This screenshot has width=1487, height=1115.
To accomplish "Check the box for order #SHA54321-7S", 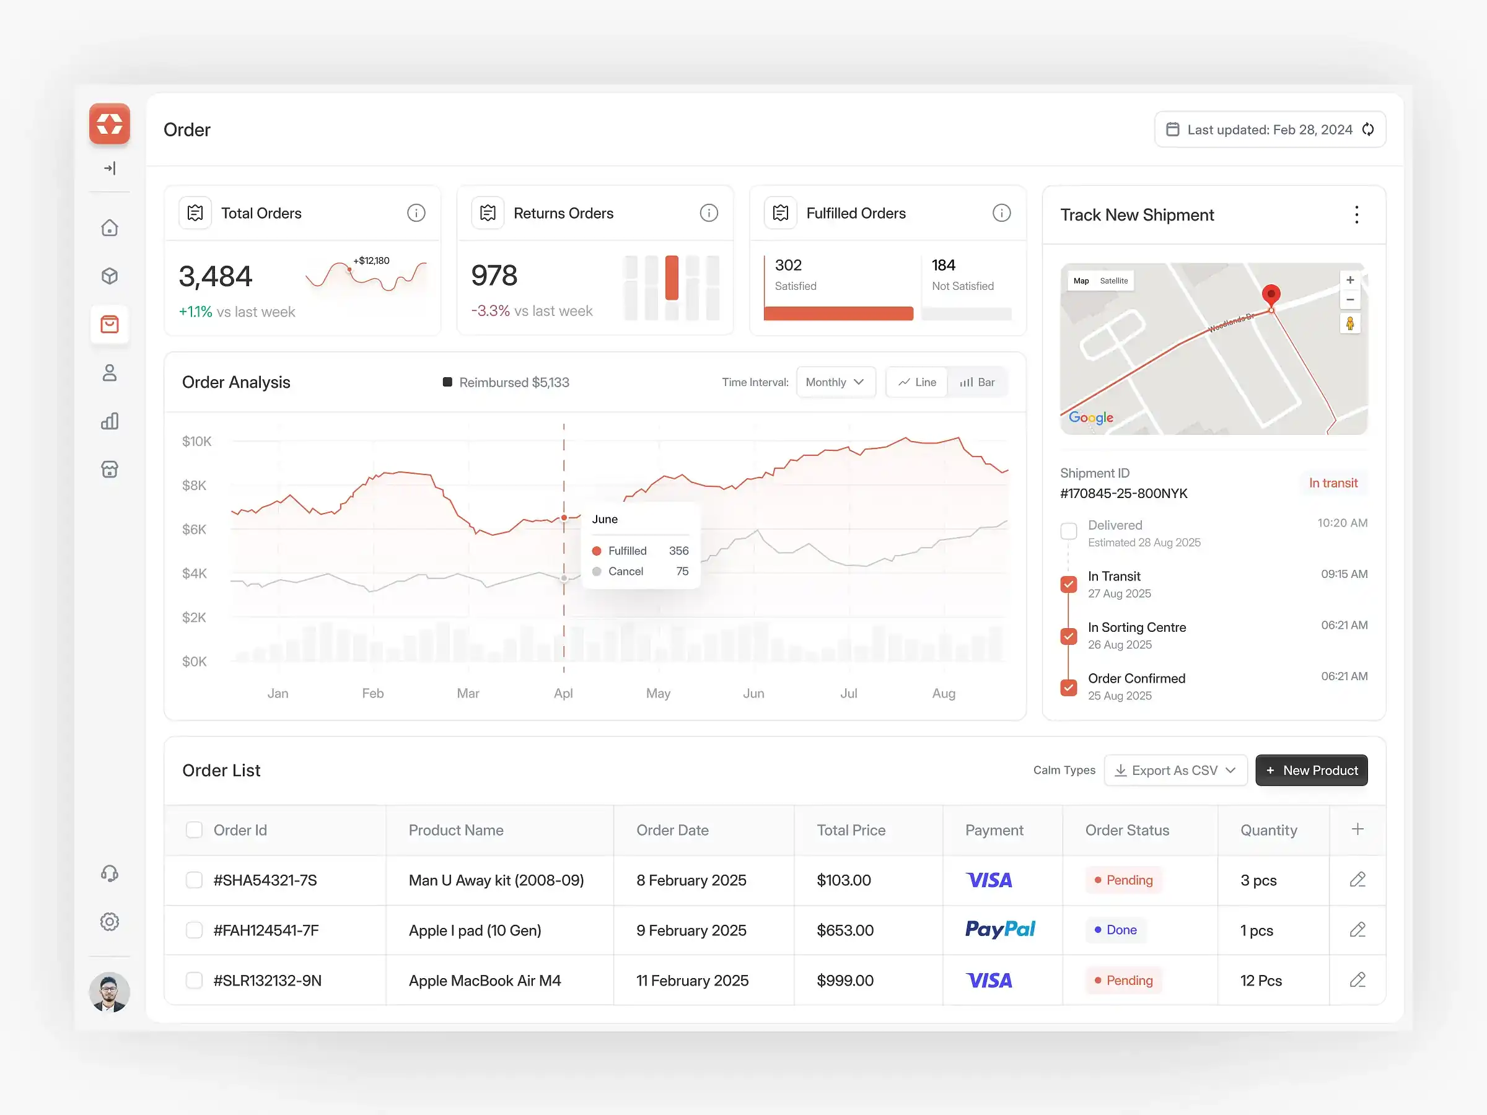I will (195, 880).
